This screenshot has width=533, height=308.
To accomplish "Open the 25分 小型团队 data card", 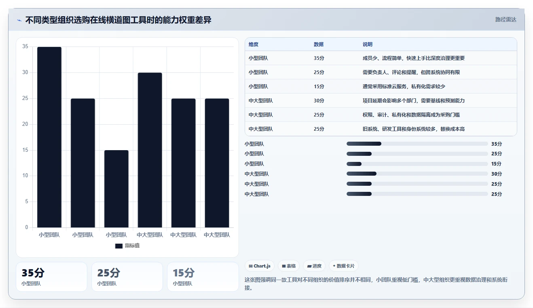I will [127, 277].
